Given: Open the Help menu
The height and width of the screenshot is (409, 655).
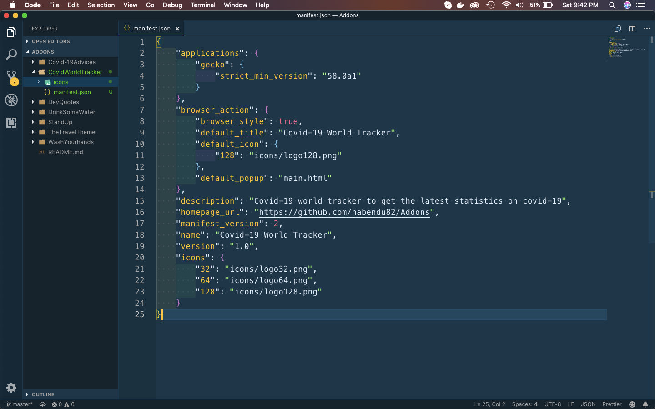Looking at the screenshot, I should click(262, 5).
